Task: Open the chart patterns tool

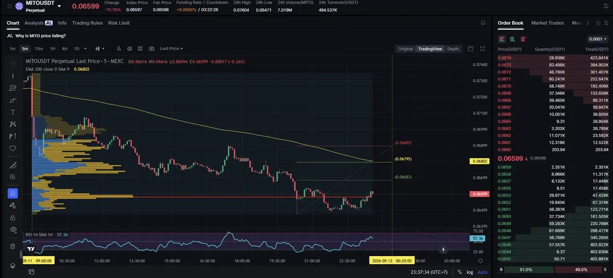Action: [x=12, y=124]
